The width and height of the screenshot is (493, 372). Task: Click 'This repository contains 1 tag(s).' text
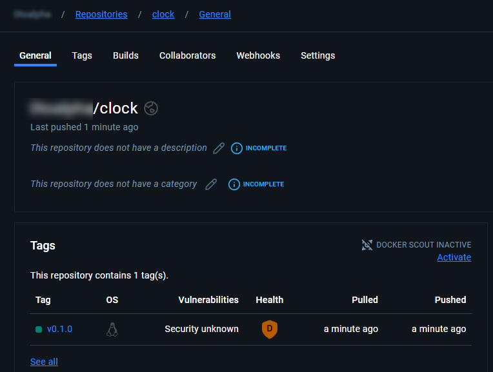click(x=99, y=275)
